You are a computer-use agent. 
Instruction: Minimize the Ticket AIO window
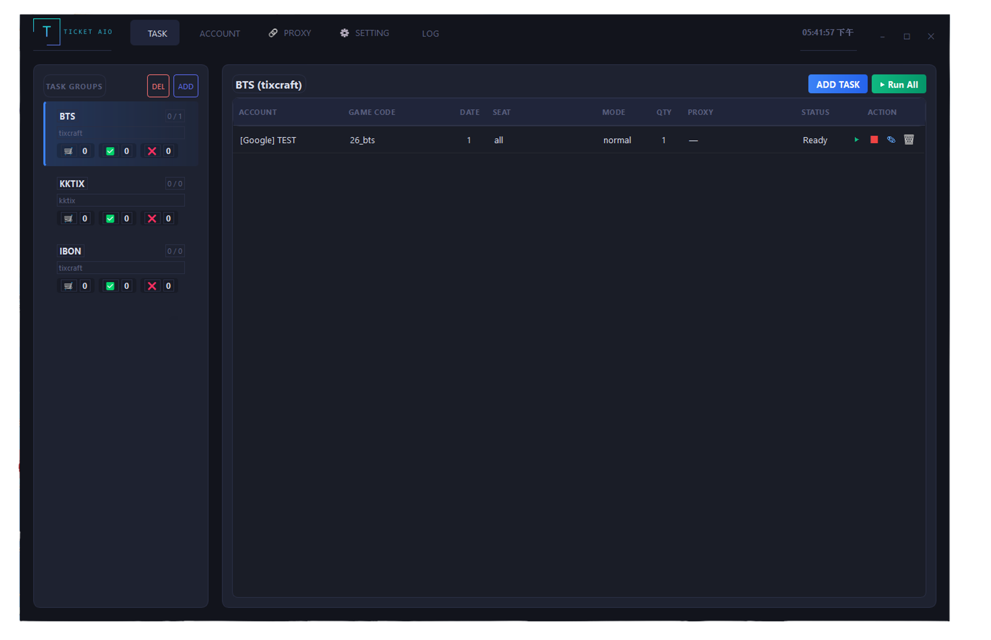[883, 36]
